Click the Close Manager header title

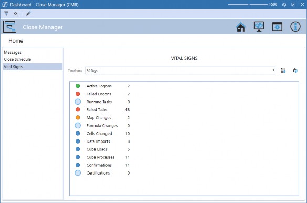click(x=43, y=27)
